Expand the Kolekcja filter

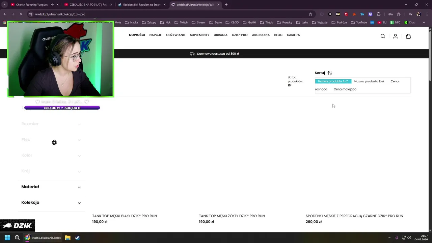tap(51, 202)
